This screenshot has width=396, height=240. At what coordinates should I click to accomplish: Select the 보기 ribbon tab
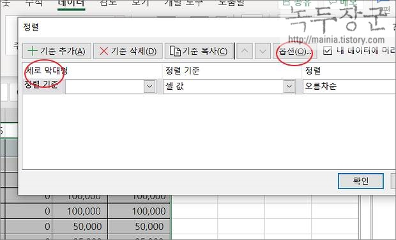pyautogui.click(x=141, y=3)
